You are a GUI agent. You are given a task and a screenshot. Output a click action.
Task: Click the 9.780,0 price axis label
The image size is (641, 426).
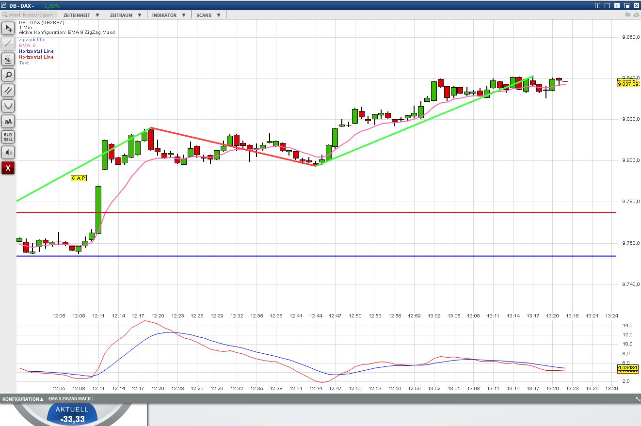(x=630, y=202)
